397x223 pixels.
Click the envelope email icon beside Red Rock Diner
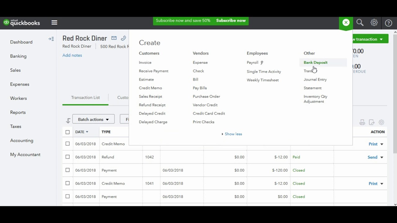pyautogui.click(x=114, y=38)
